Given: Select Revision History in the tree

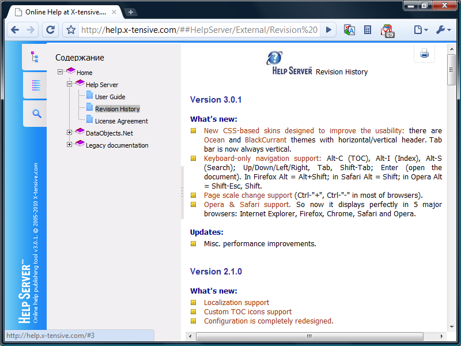Looking at the screenshot, I should [x=118, y=109].
